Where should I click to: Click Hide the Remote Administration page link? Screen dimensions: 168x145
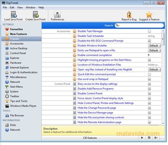click(99, 122)
